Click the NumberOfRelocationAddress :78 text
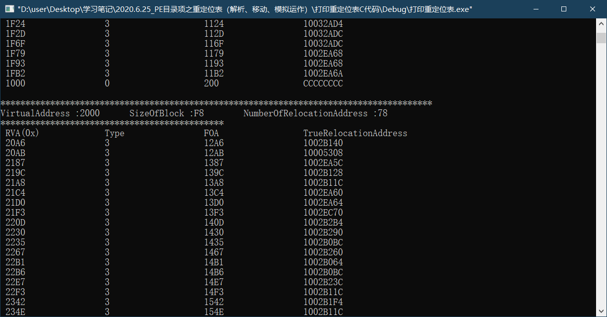 (x=315, y=113)
